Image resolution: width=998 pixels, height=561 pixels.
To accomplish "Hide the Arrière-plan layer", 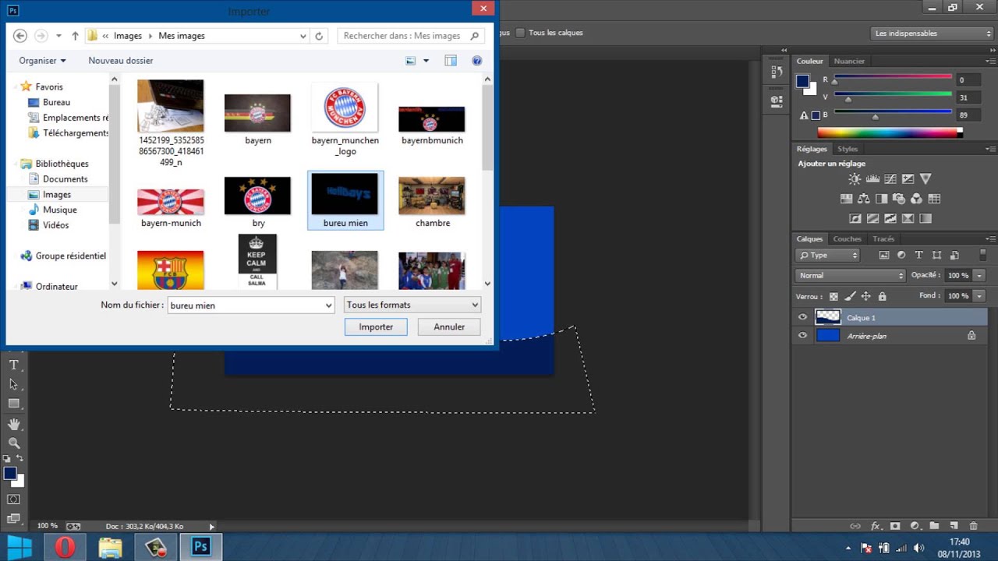I will point(802,336).
